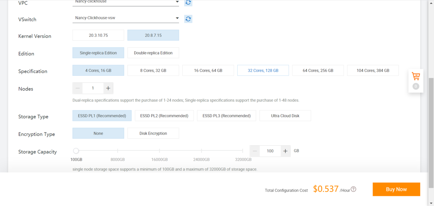Click the $0.537 total cost text
The height and width of the screenshot is (206, 434).
326,189
